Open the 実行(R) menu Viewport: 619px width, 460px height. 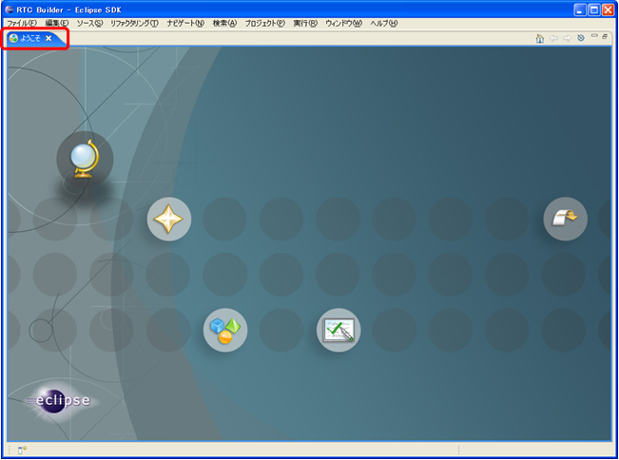305,23
